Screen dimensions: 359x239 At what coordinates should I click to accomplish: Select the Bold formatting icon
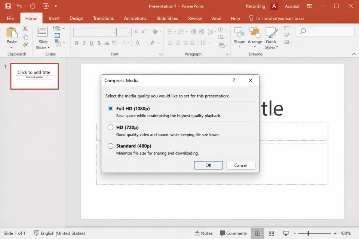click(77, 43)
